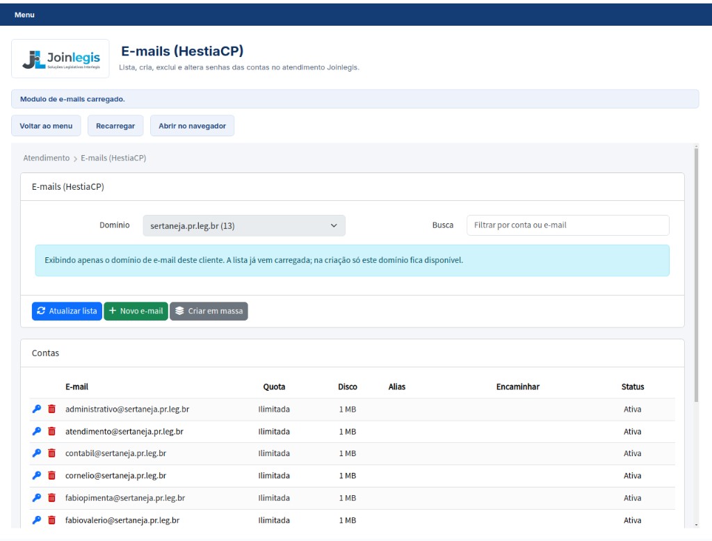Screen dimensions: 712x541
Task: Select the text administrativo@sertaneja.pr.leg.br
Action: tap(127, 410)
